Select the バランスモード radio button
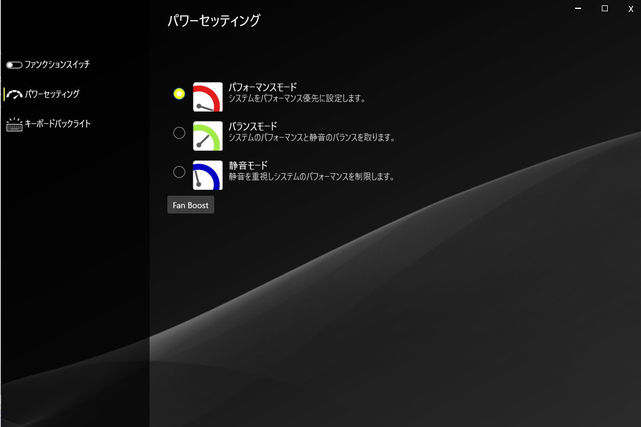 [179, 133]
